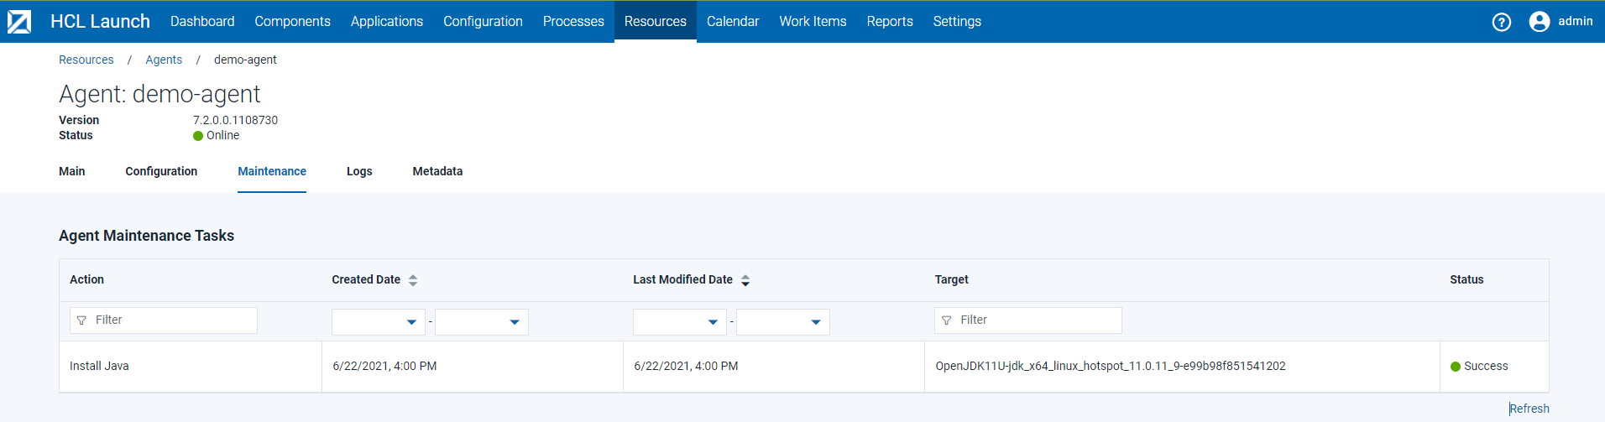This screenshot has width=1605, height=422.
Task: Open Last Modified start date dropdown
Action: (x=713, y=322)
